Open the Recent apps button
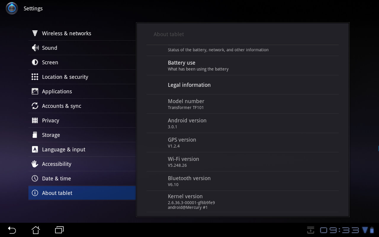 [x=59, y=230]
